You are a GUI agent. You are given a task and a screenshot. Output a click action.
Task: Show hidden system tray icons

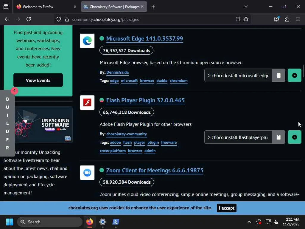[249, 222]
